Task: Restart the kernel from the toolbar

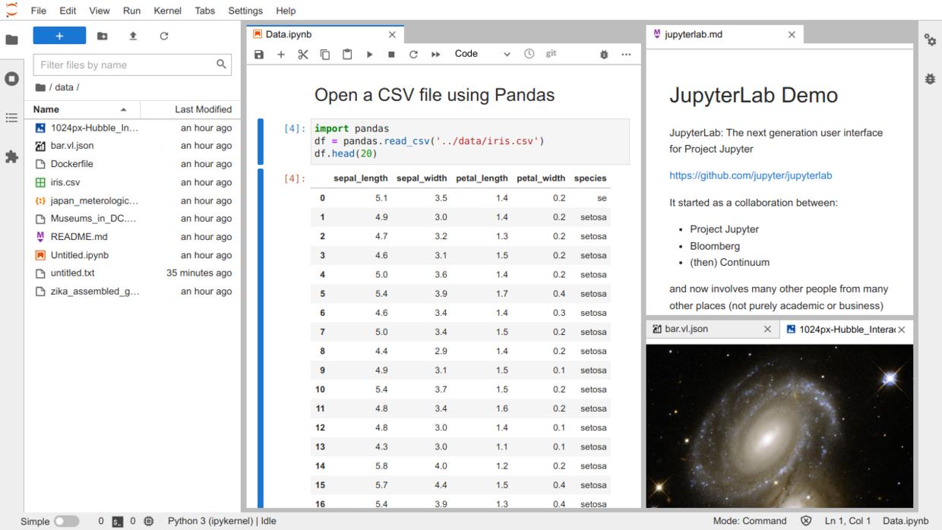Action: click(413, 55)
